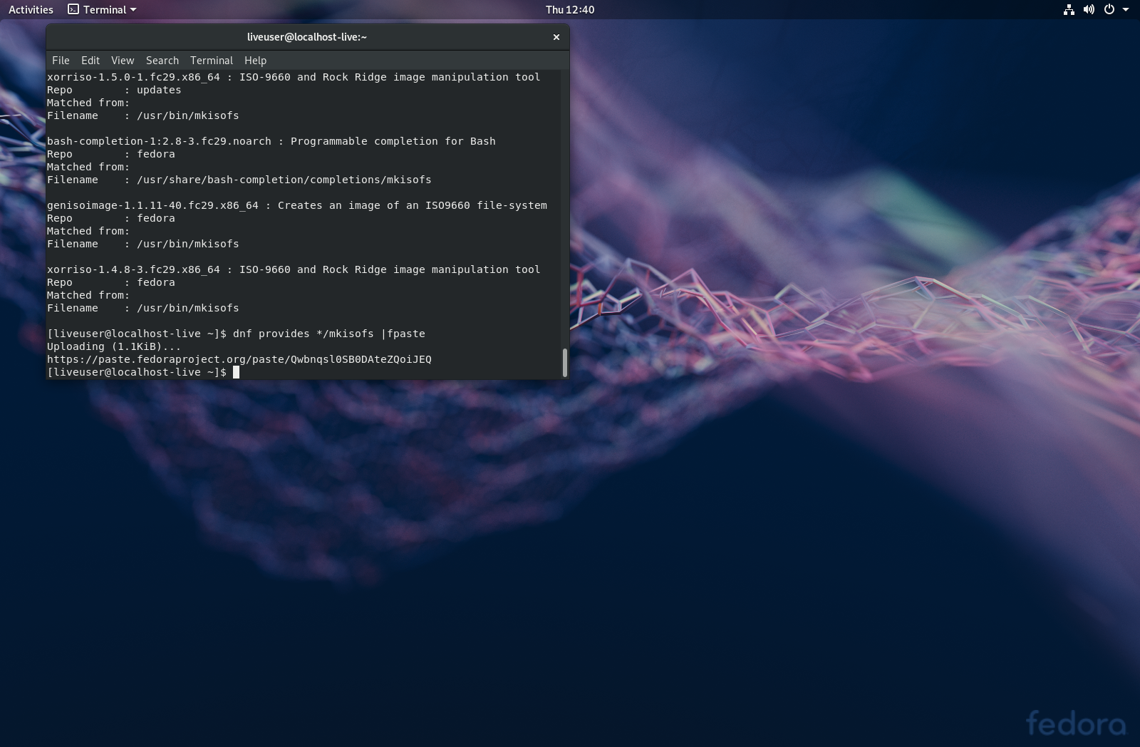Click the terminal icon beside the Terminal app label
Viewport: 1140px width, 747px height.
[x=73, y=9]
